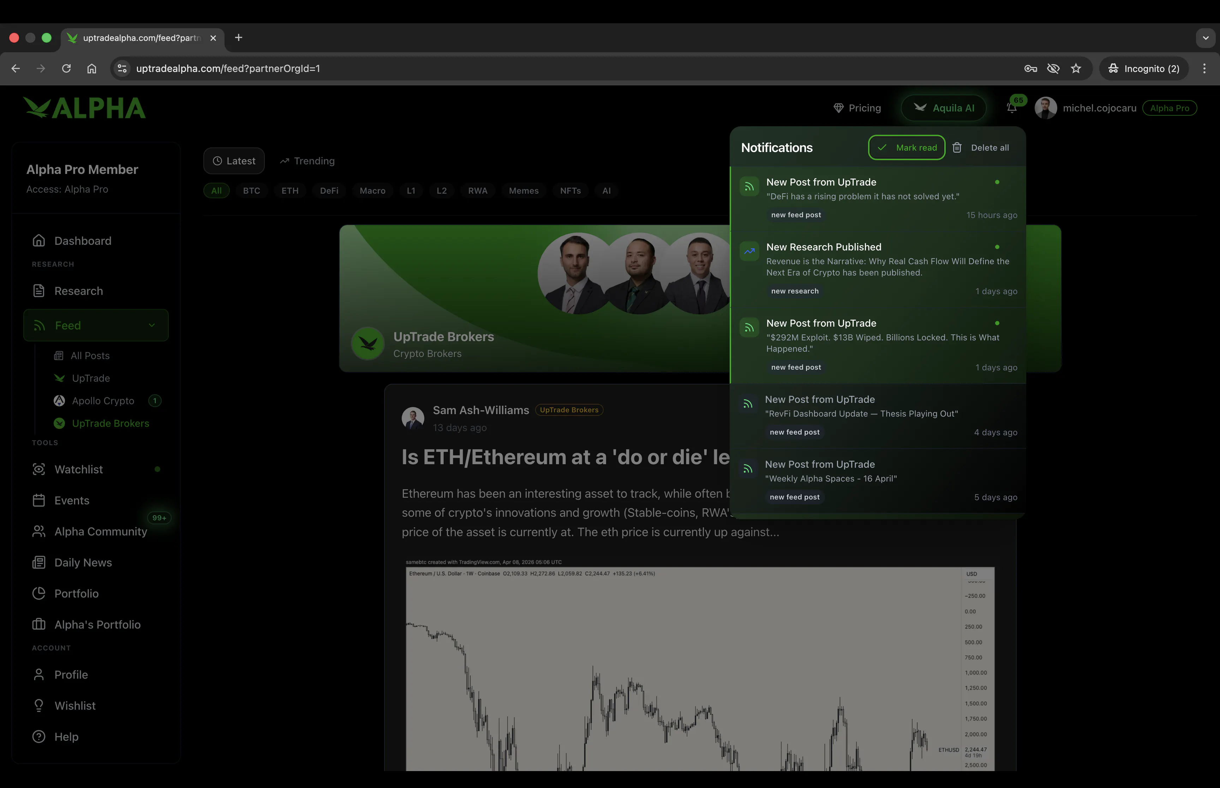Click the tracking protection eye-slash icon
This screenshot has width=1220, height=788.
(x=1053, y=68)
